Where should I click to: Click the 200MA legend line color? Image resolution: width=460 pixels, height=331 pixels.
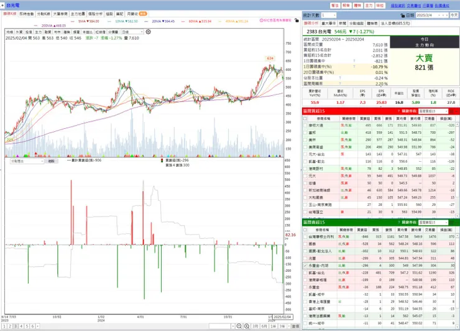click(36, 26)
